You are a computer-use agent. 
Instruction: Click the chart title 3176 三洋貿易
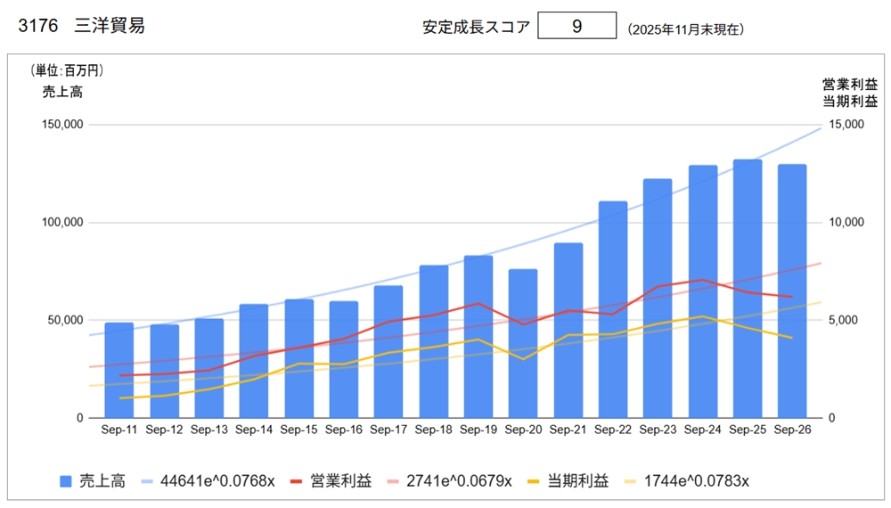(81, 26)
